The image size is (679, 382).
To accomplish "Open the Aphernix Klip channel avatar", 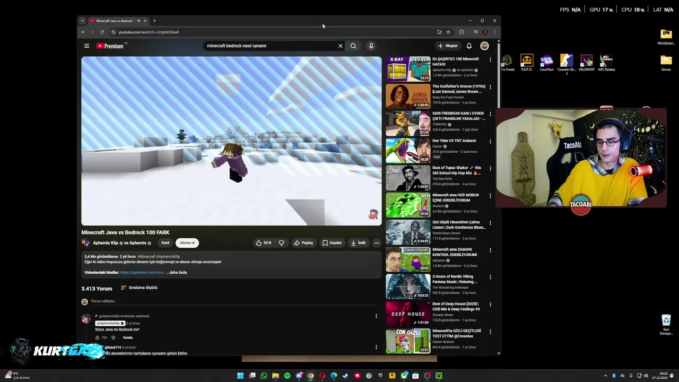I will (x=86, y=243).
